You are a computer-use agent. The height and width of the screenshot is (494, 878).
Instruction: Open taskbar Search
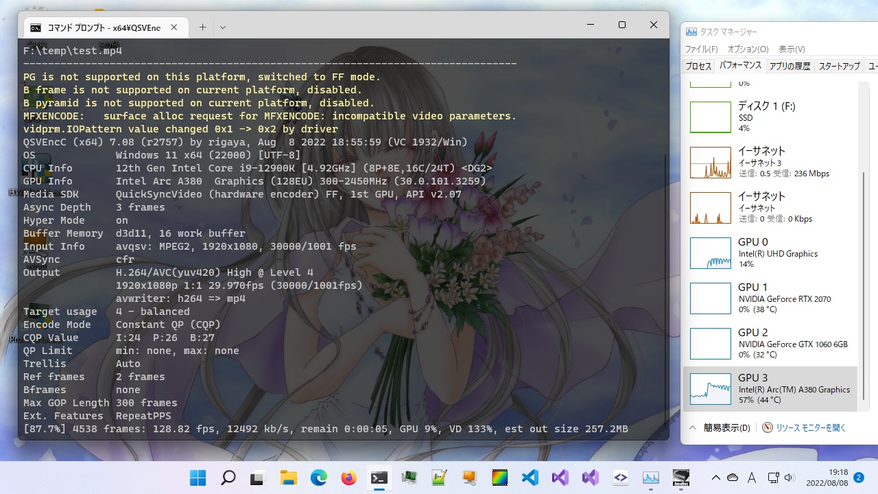coord(228,478)
